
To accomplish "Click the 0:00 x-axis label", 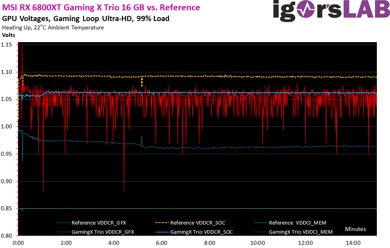I will pos(18,243).
